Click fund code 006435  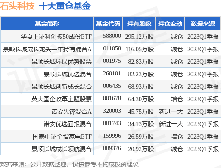(x=112, y=86)
